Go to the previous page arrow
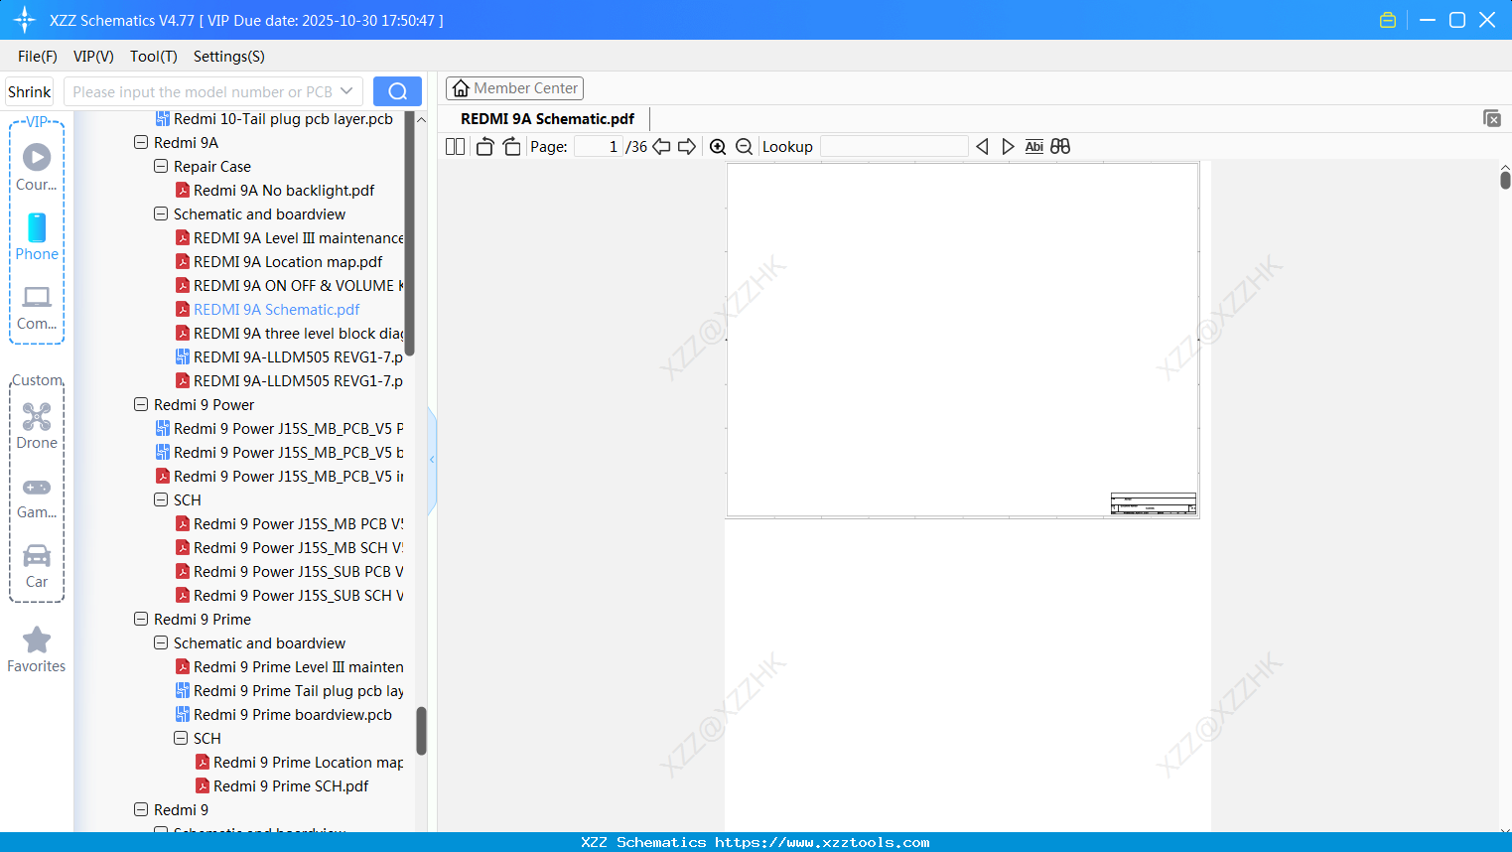1512x852 pixels. pyautogui.click(x=661, y=147)
